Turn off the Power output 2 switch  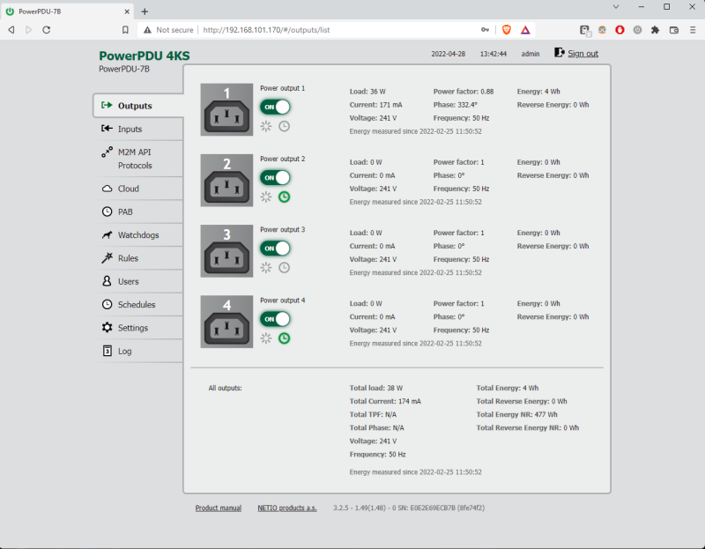pos(275,178)
